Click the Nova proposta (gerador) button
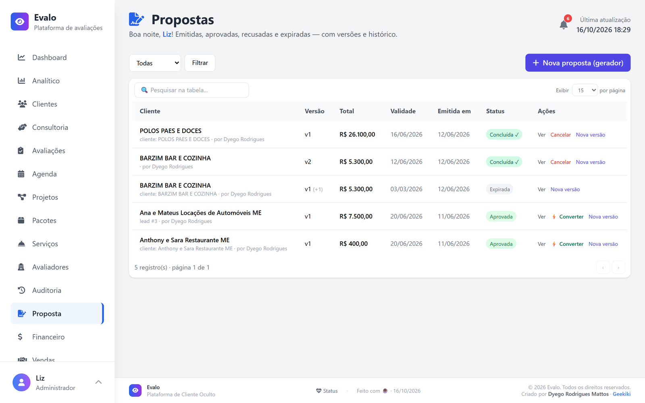 [x=578, y=63]
